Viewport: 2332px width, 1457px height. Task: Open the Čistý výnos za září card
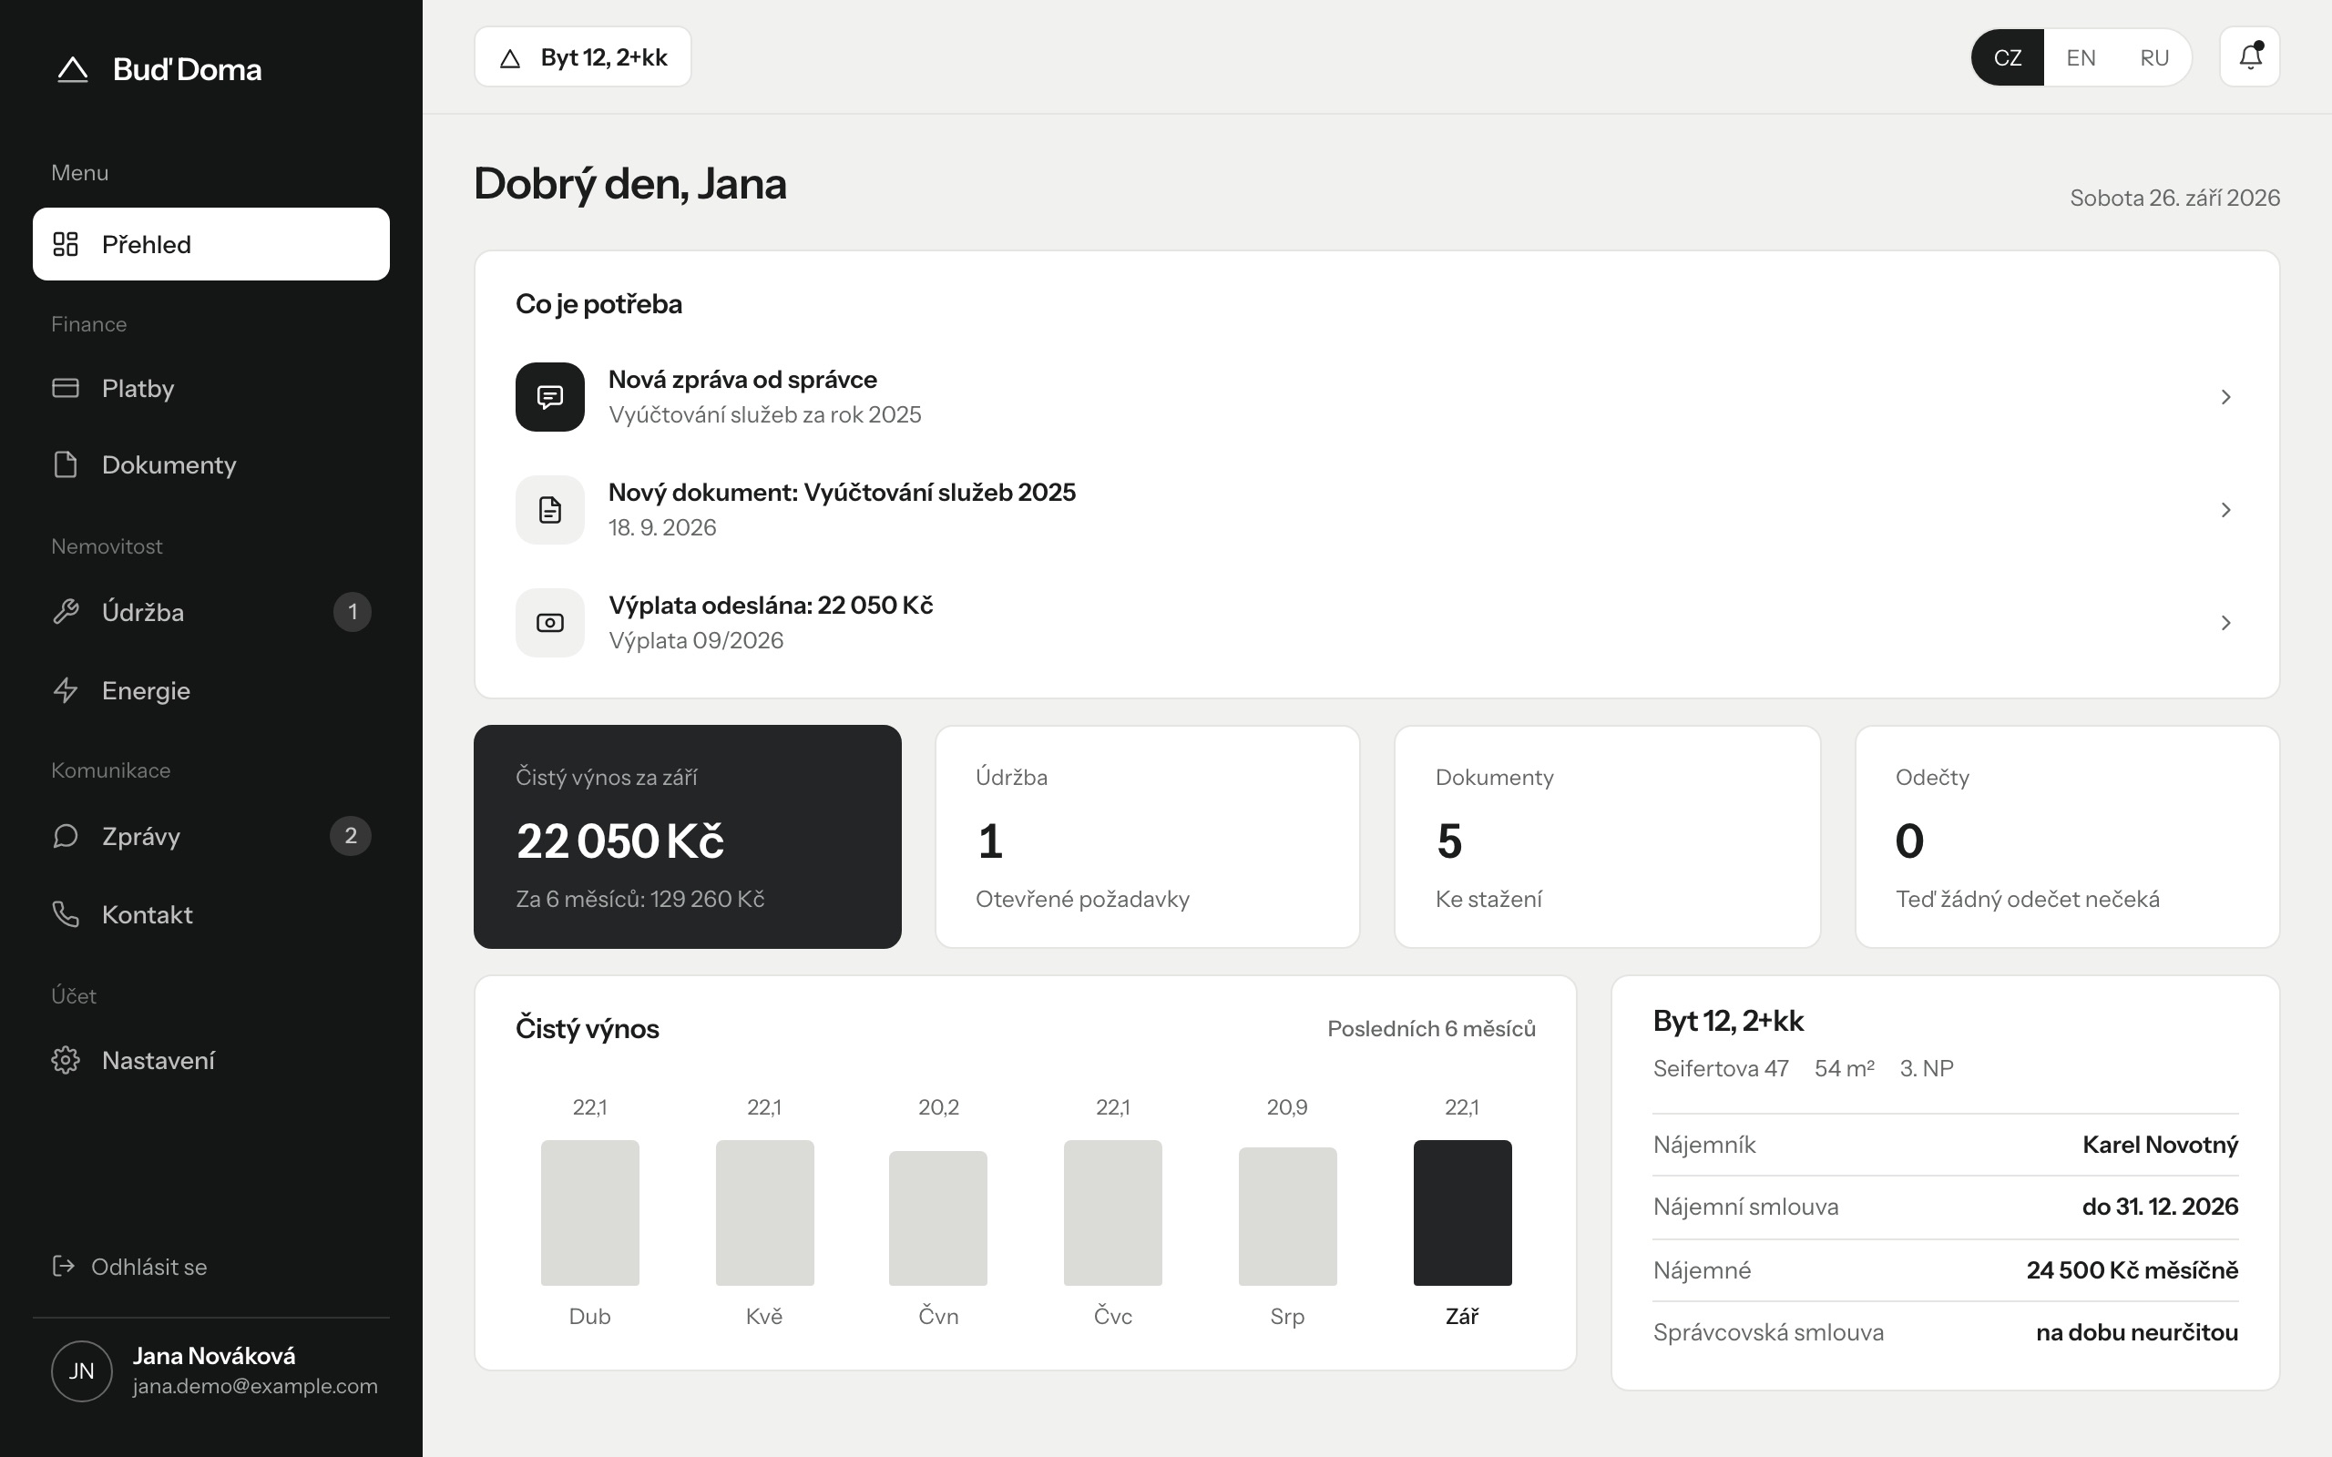(x=687, y=837)
